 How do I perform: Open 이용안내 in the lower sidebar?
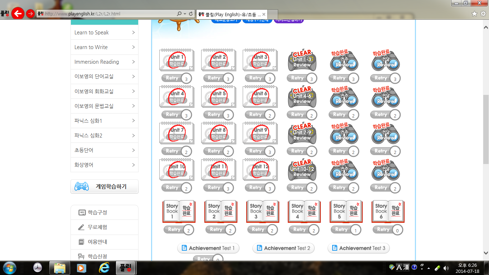click(105, 242)
